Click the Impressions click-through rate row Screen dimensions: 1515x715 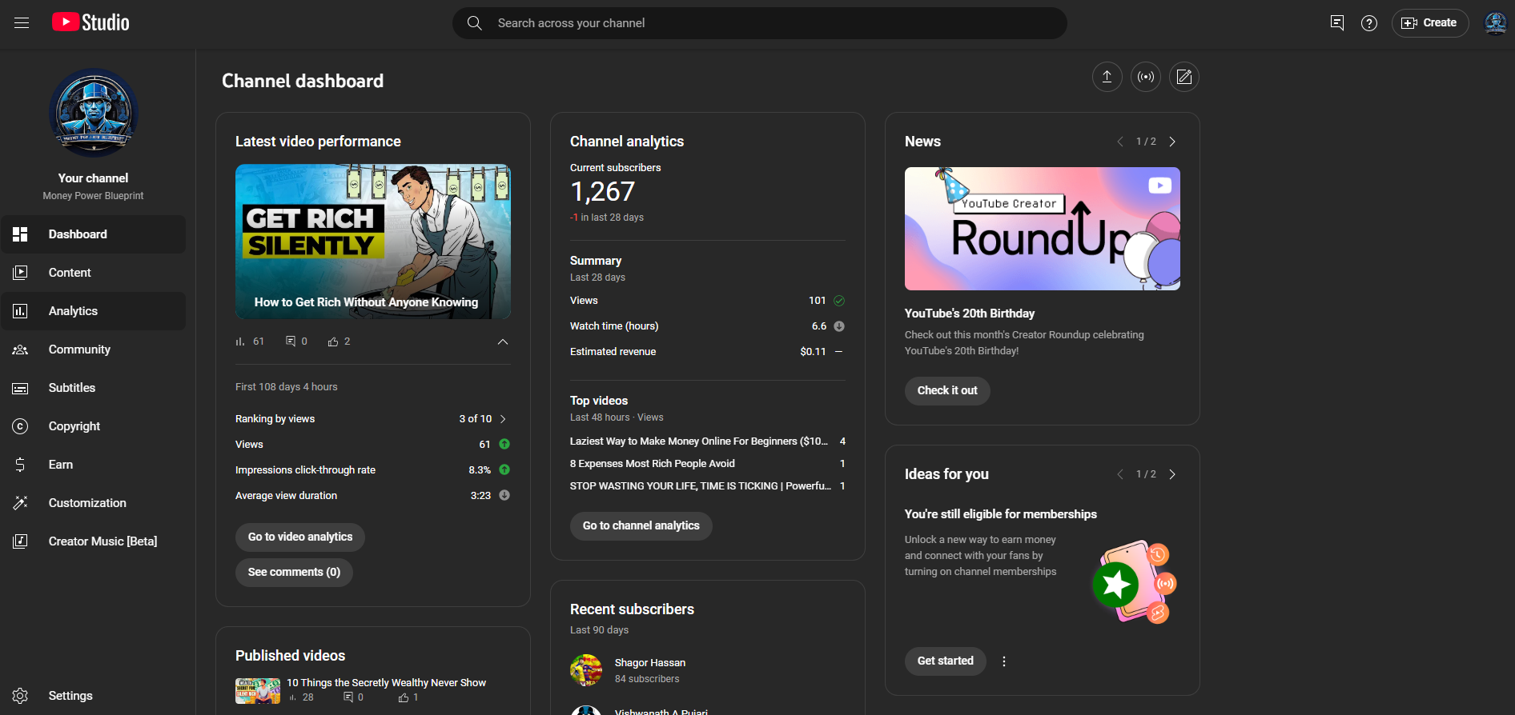[373, 470]
